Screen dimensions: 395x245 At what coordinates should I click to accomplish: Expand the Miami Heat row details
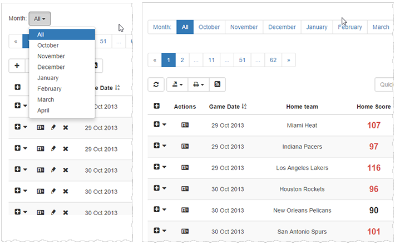click(x=157, y=124)
